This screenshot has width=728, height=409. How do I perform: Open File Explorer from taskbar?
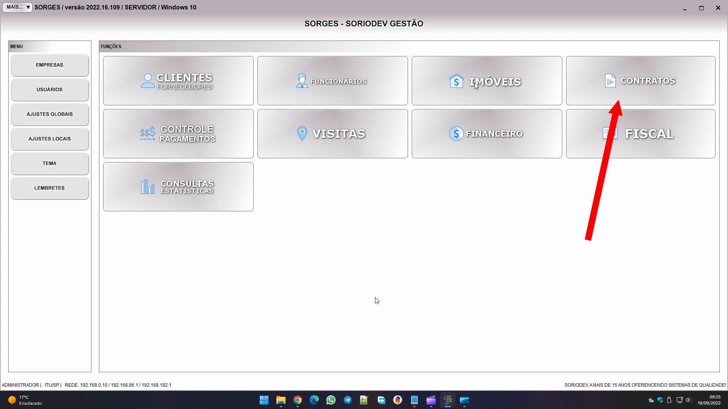click(x=281, y=400)
